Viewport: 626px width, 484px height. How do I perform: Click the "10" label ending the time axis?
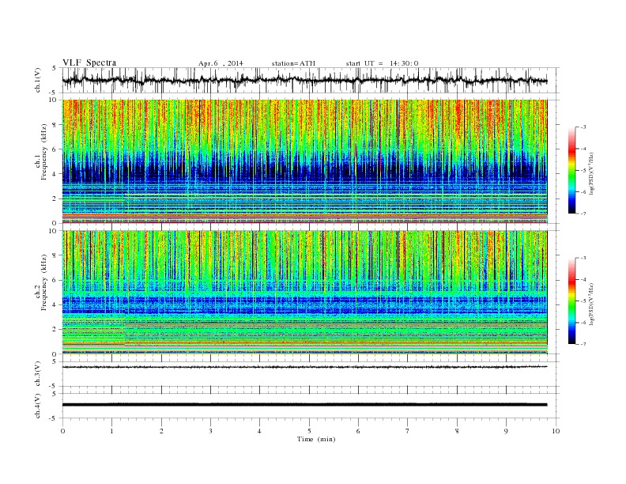(556, 431)
